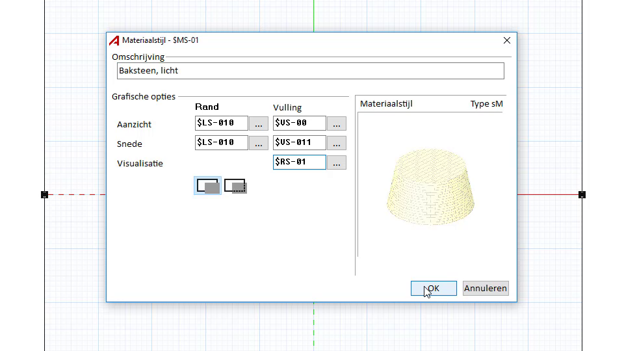Screen dimensions: 624x351
Task: Focus the Snede Vulling $VS-011 field
Action: (x=299, y=142)
